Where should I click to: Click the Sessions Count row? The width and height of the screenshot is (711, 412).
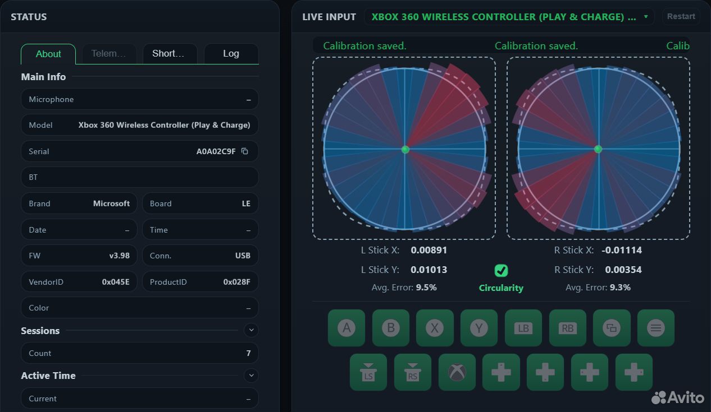pyautogui.click(x=140, y=353)
